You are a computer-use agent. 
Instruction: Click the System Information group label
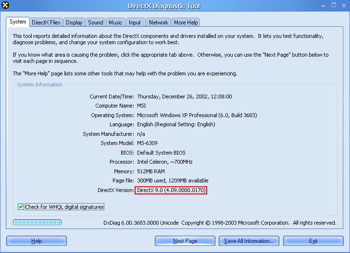click(39, 84)
